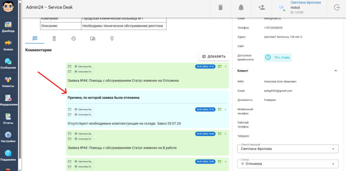
Task: Open the hourglass time tab
Action: pyautogui.click(x=54, y=38)
